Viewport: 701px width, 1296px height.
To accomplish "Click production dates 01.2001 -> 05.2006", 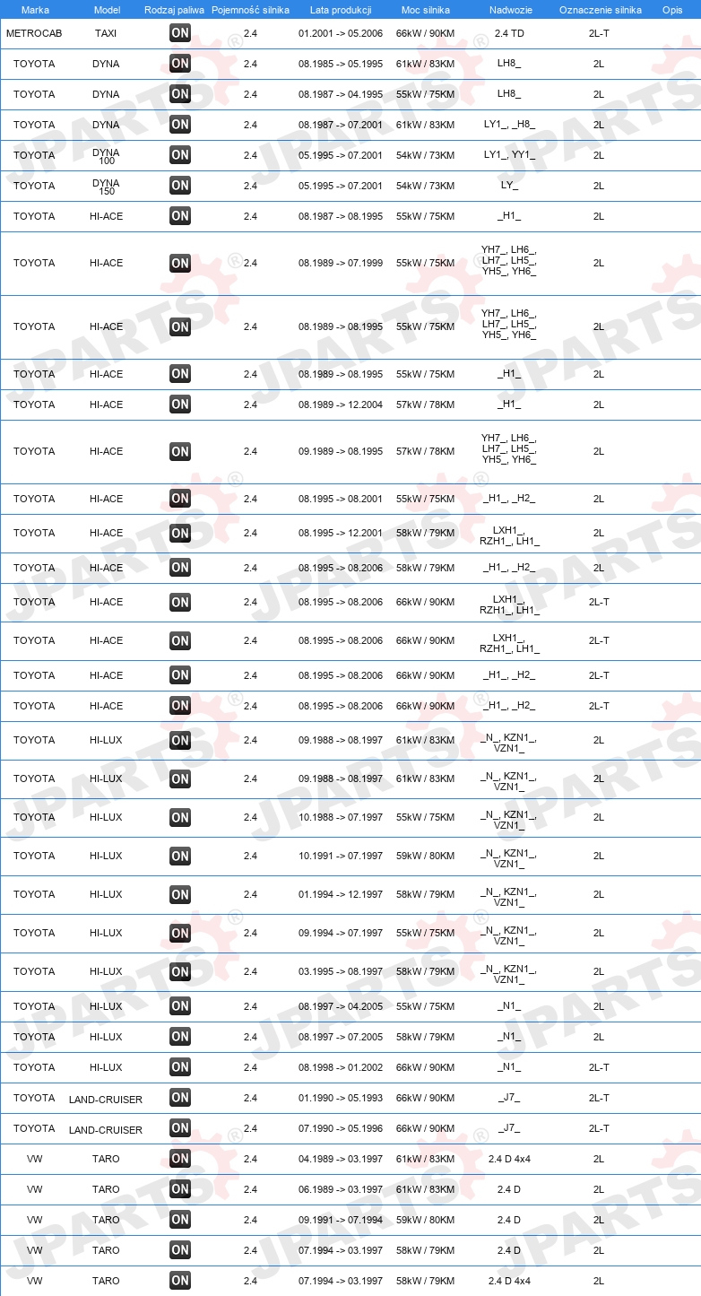I will pos(341,33).
